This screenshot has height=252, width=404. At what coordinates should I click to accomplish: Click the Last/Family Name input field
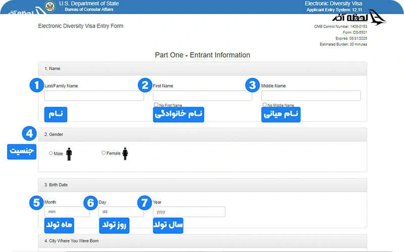click(x=94, y=96)
